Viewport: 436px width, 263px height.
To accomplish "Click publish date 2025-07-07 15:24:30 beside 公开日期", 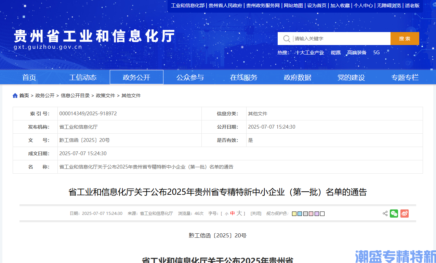I will pyautogui.click(x=272, y=127).
